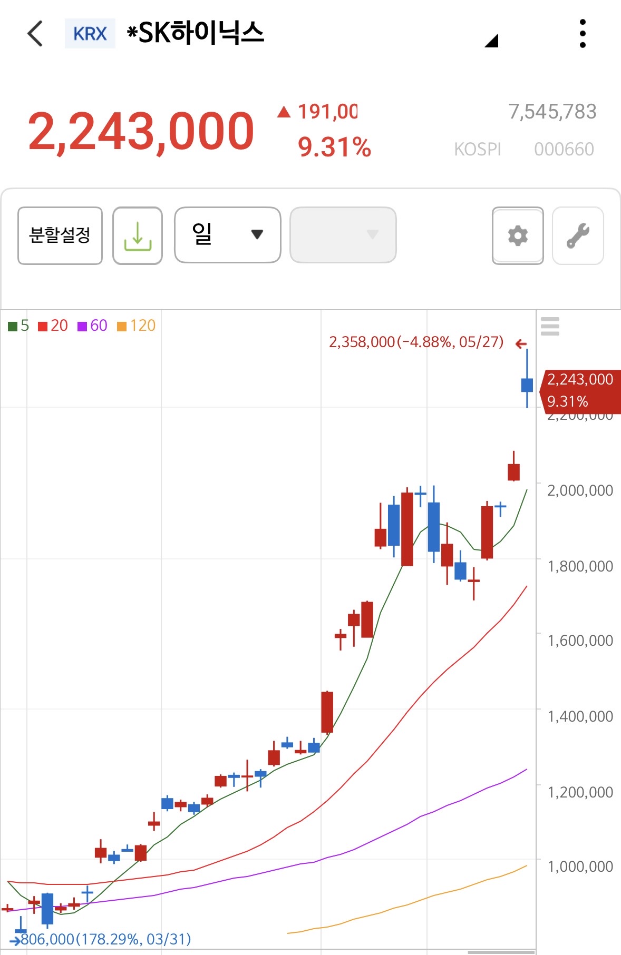Tap the 1,400,000 axis label
The width and height of the screenshot is (621, 955).
[x=580, y=716]
